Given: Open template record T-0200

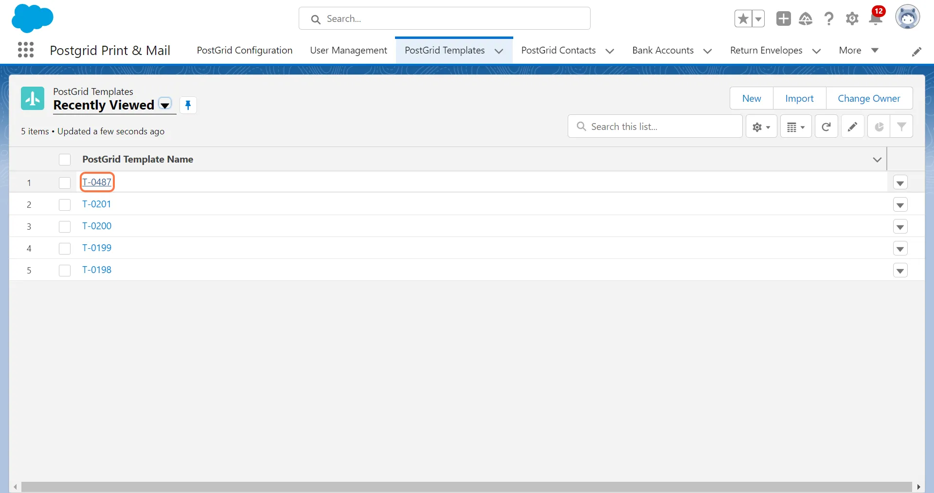Looking at the screenshot, I should (x=97, y=226).
